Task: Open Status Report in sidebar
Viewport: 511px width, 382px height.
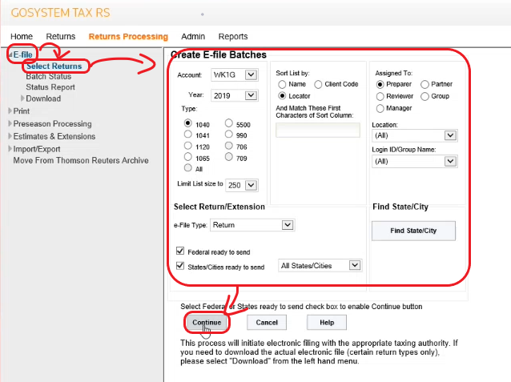Action: (50, 87)
